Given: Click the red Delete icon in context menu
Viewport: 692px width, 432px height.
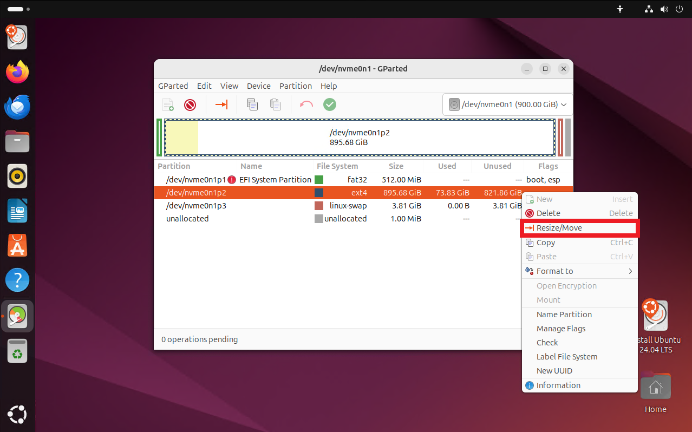Looking at the screenshot, I should 530,213.
